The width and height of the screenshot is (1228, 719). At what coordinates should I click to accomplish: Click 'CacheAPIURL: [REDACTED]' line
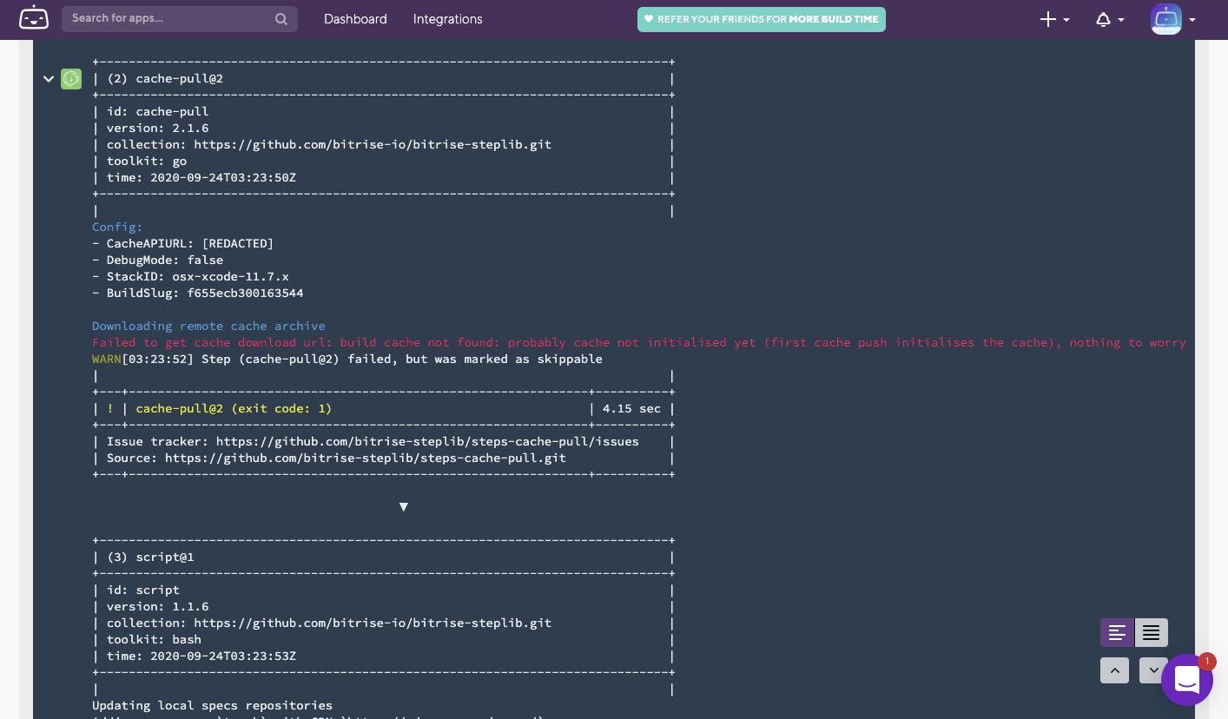(183, 243)
